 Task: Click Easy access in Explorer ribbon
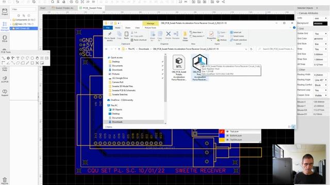point(197,36)
